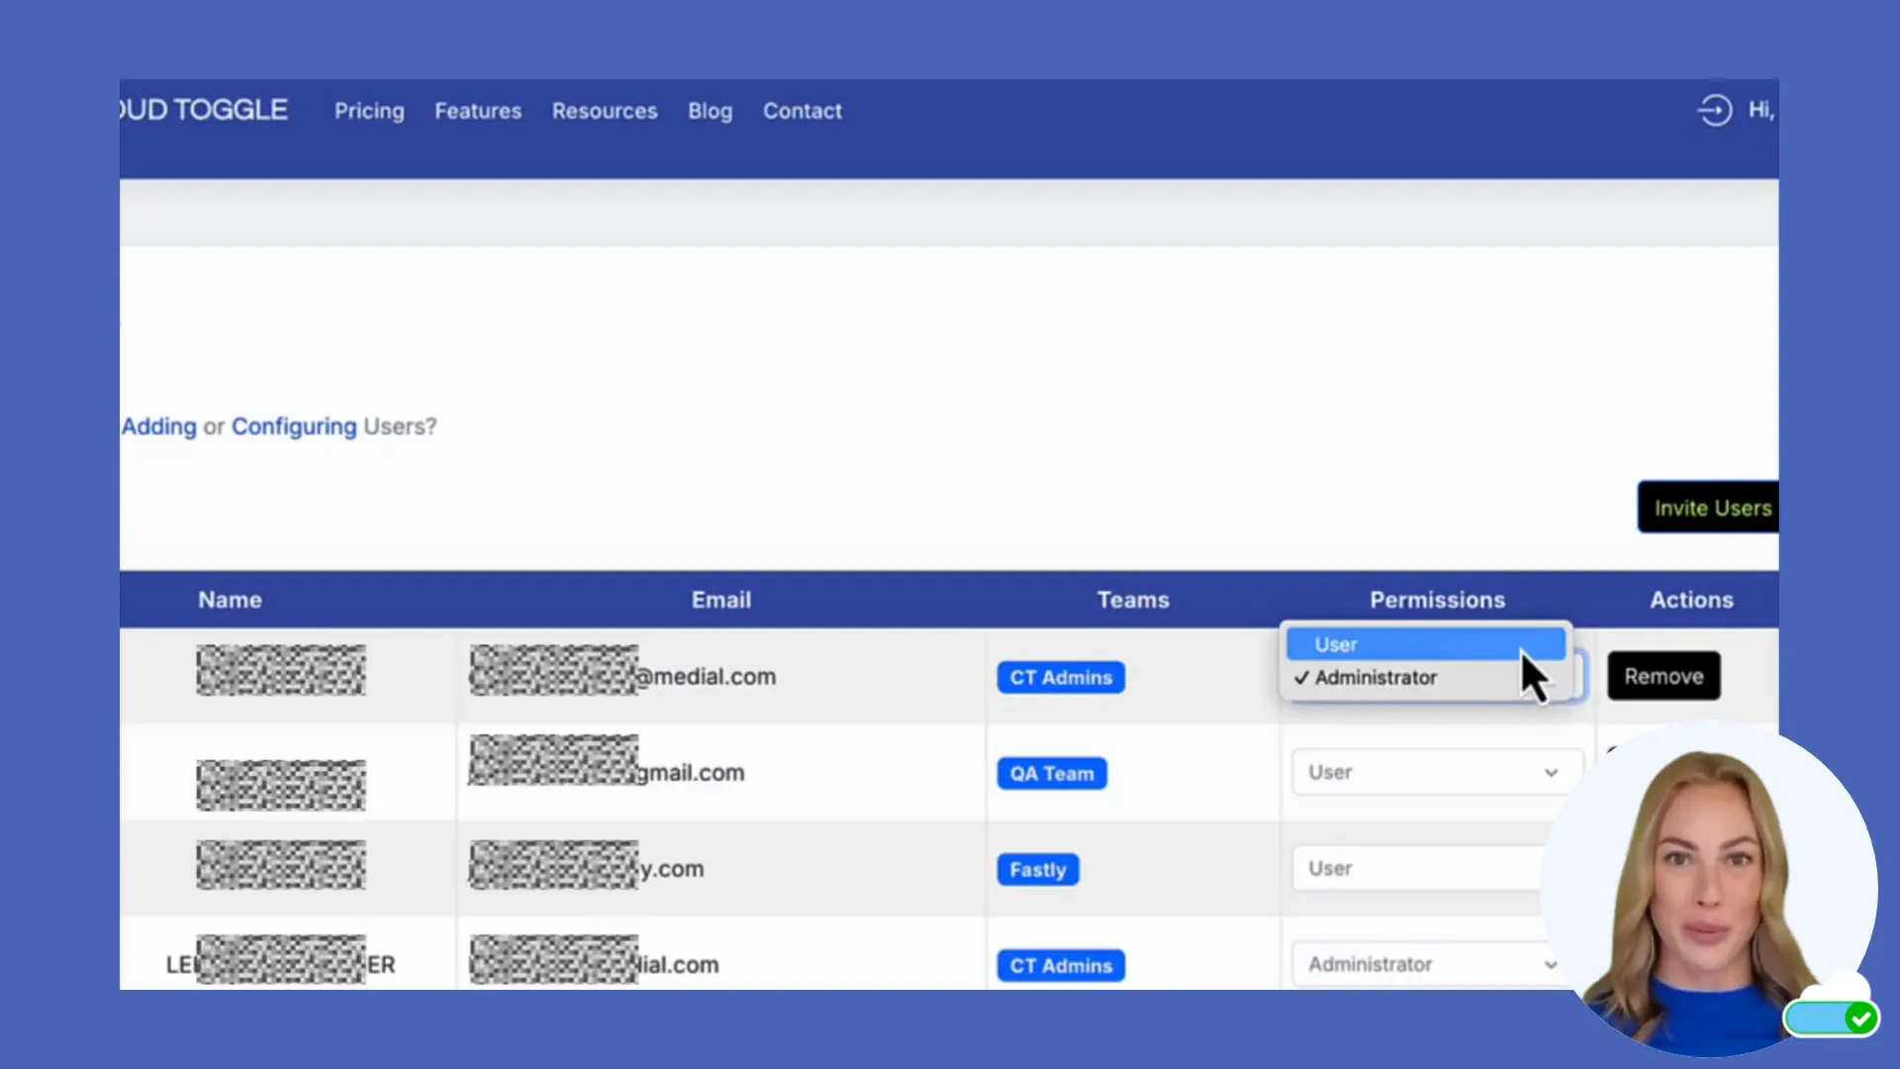Click the CT Admins team badge
1900x1069 pixels.
(x=1060, y=677)
